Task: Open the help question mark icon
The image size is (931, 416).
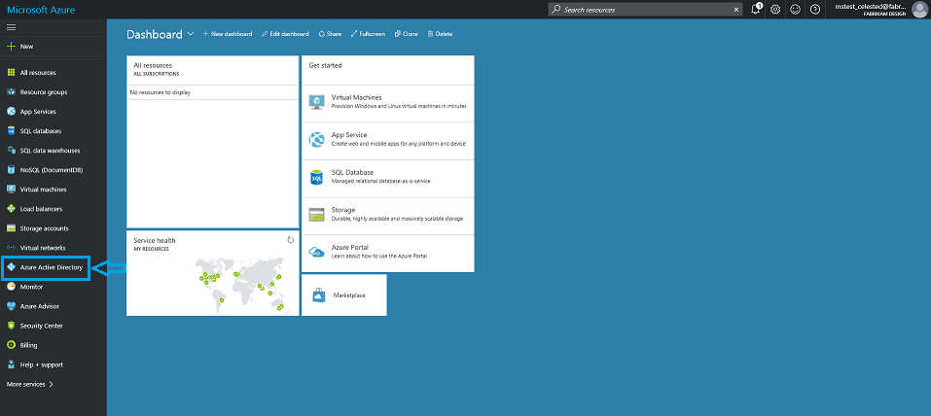Action: coord(814,10)
